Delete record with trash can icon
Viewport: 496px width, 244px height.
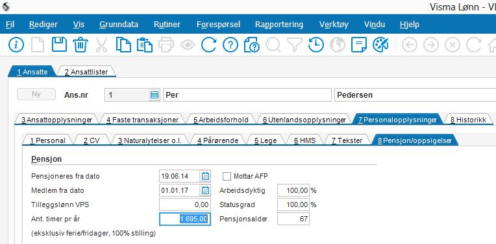click(81, 45)
